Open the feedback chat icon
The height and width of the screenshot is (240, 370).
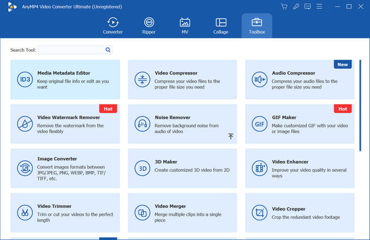click(308, 7)
